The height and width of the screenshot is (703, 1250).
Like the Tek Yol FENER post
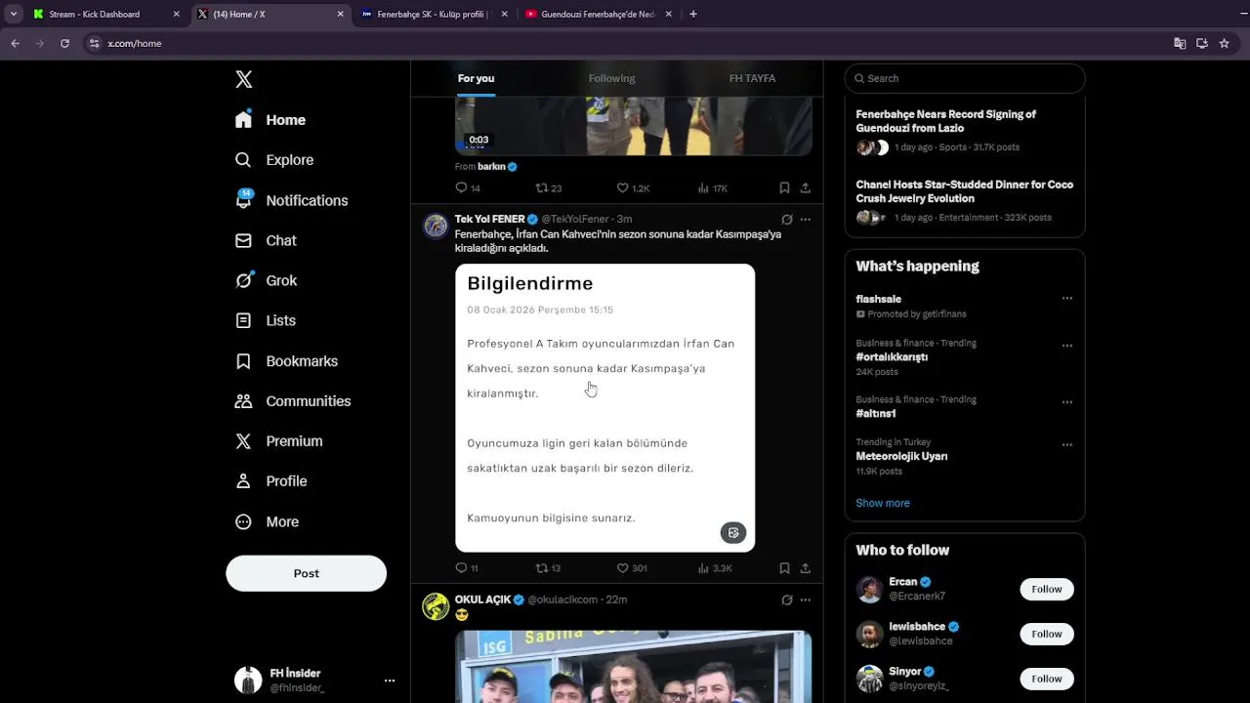[632, 568]
